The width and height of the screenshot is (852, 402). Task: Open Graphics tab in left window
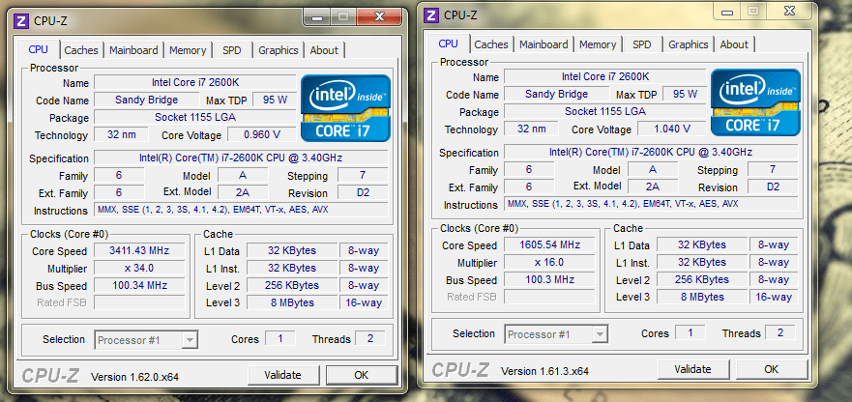click(279, 50)
